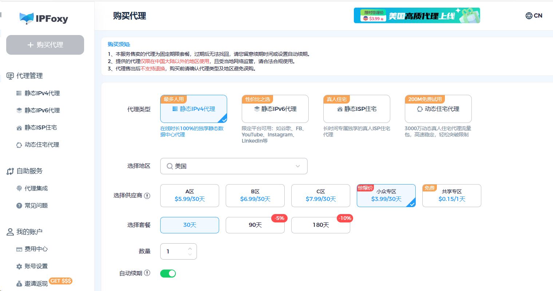Select supplier B区 $6.99/30天
The height and width of the screenshot is (291, 553).
click(x=255, y=195)
